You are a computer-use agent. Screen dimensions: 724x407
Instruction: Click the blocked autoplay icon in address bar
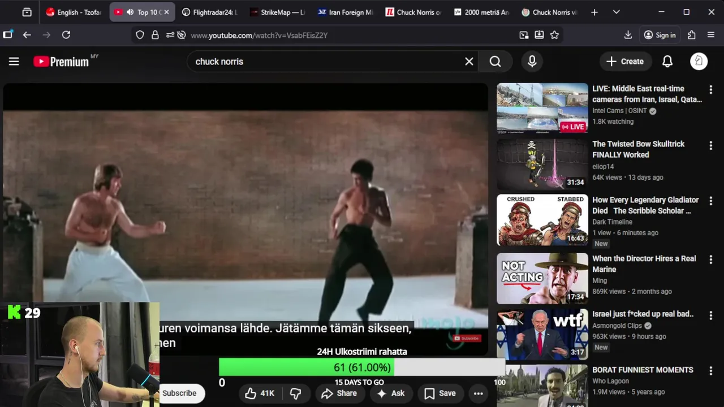tap(181, 35)
